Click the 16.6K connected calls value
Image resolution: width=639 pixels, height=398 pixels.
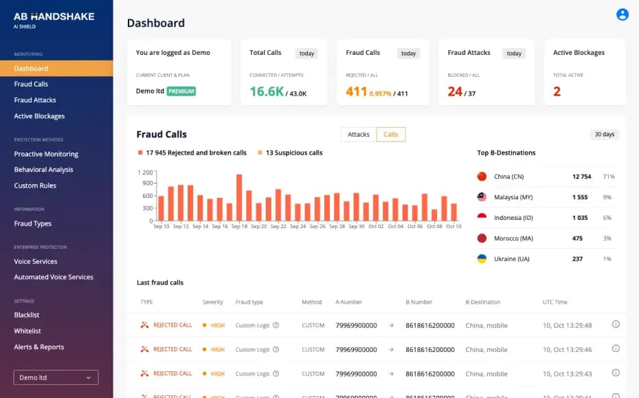coord(267,91)
